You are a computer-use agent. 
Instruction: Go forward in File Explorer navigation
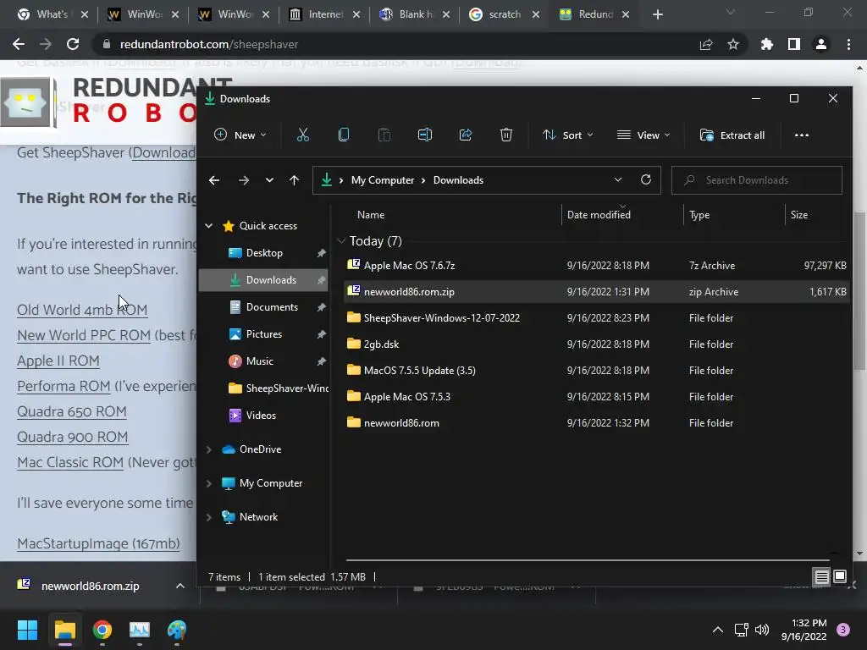pyautogui.click(x=243, y=180)
